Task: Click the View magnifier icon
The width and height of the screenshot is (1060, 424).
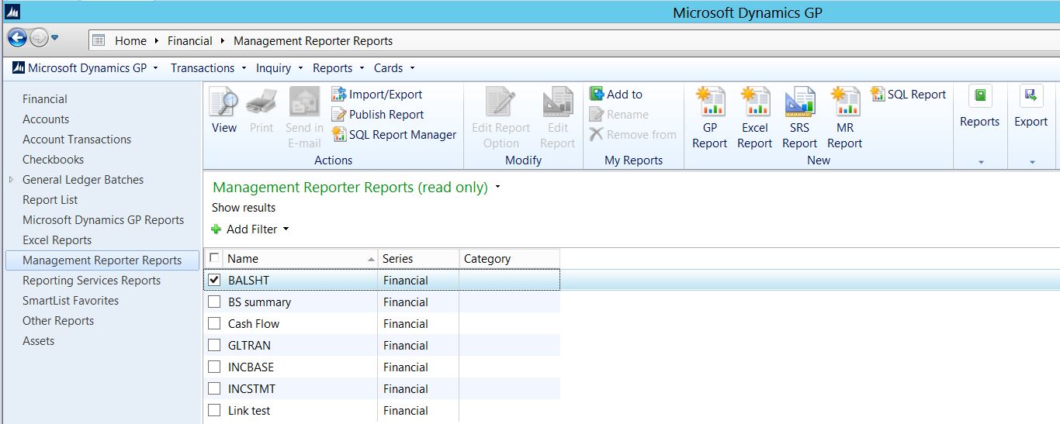Action: click(224, 102)
